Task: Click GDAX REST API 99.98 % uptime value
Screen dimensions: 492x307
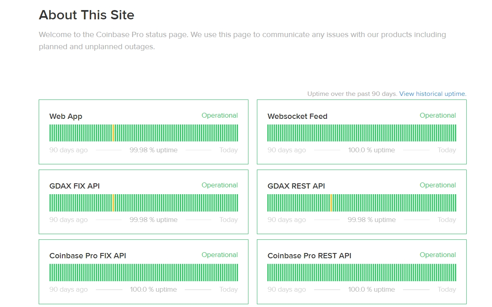Action: [372, 220]
